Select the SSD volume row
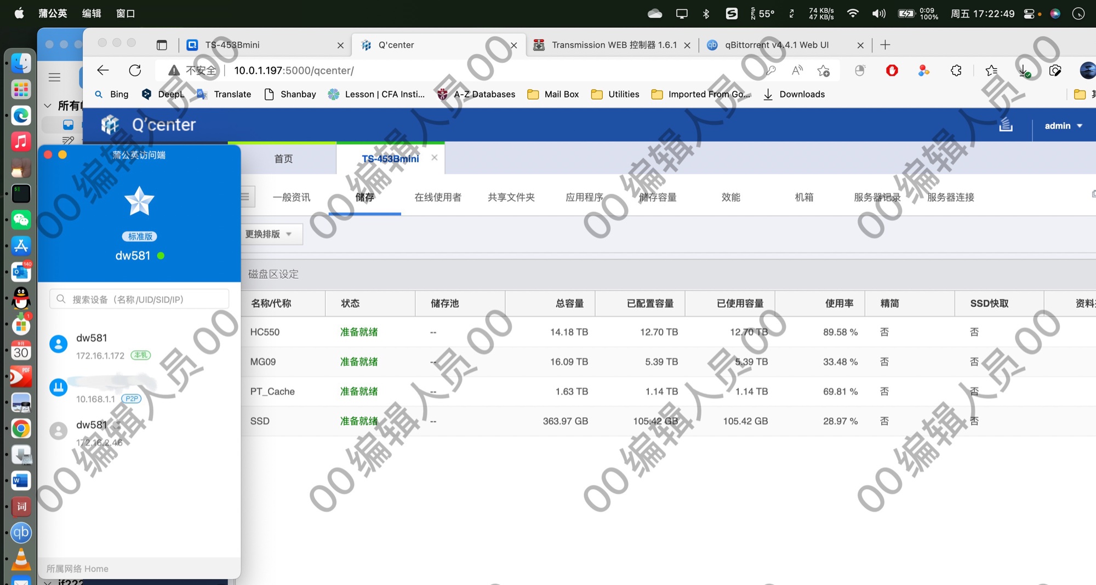The width and height of the screenshot is (1096, 585). [669, 421]
